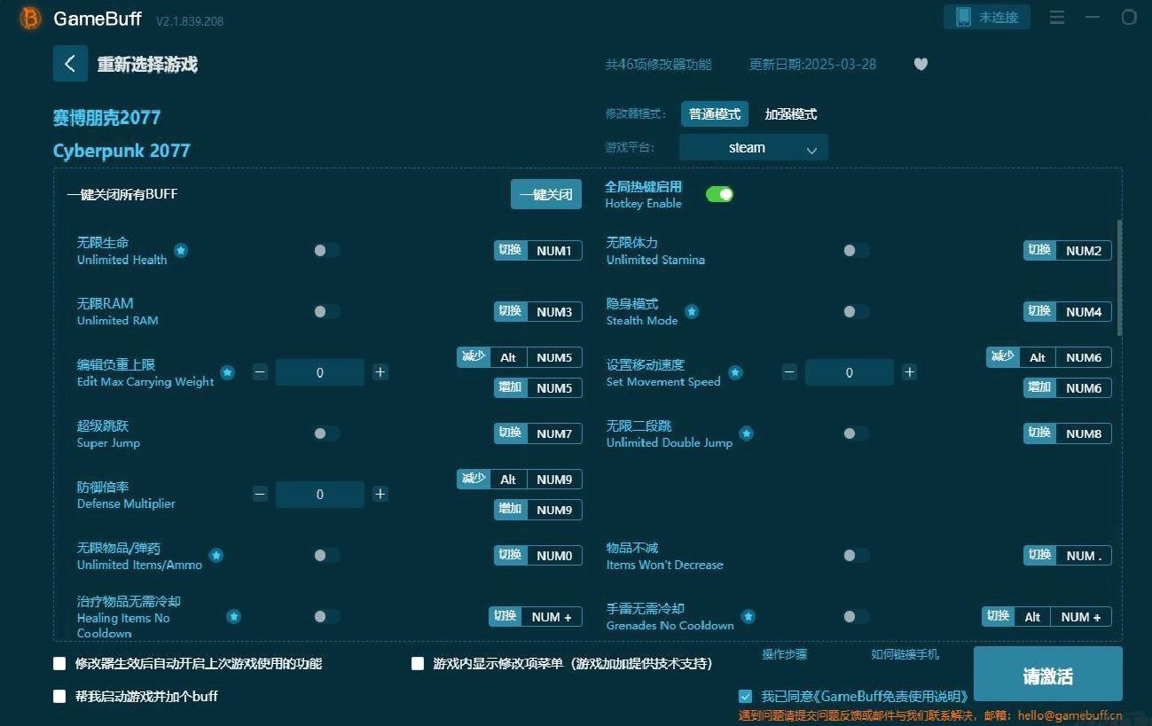Viewport: 1152px width, 726px height.
Task: Click the phone 未连接 connection button
Action: [987, 17]
